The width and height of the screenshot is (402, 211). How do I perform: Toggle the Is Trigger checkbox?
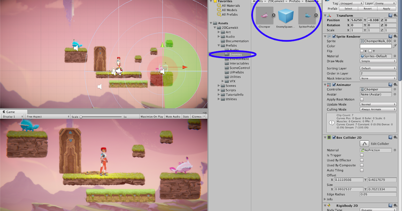[362, 155]
